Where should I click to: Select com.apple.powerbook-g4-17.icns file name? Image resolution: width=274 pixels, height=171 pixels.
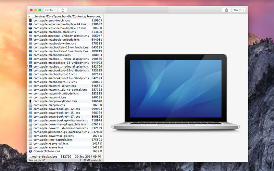coord(57,117)
